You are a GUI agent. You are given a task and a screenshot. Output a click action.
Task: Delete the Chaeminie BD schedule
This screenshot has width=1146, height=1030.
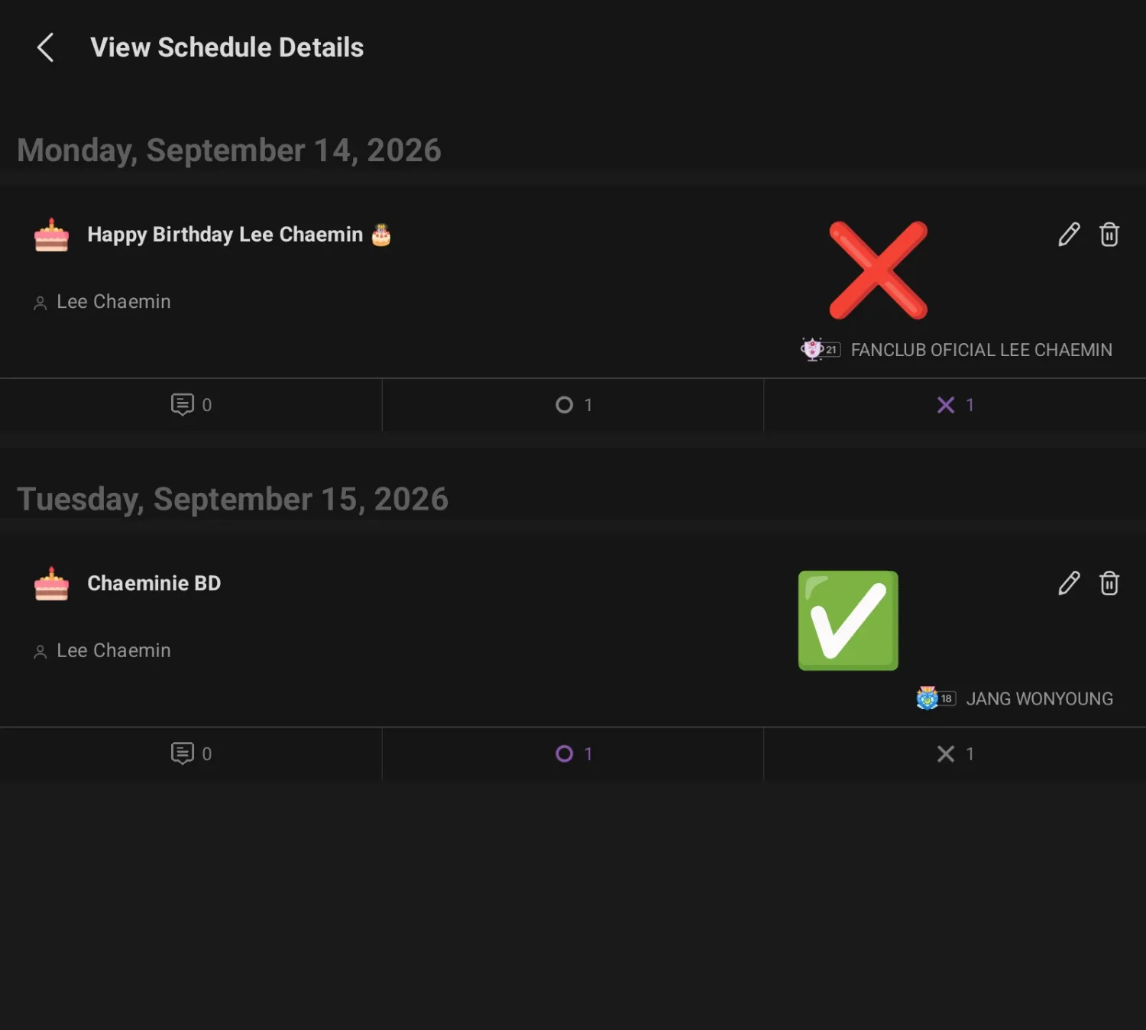[1109, 583]
